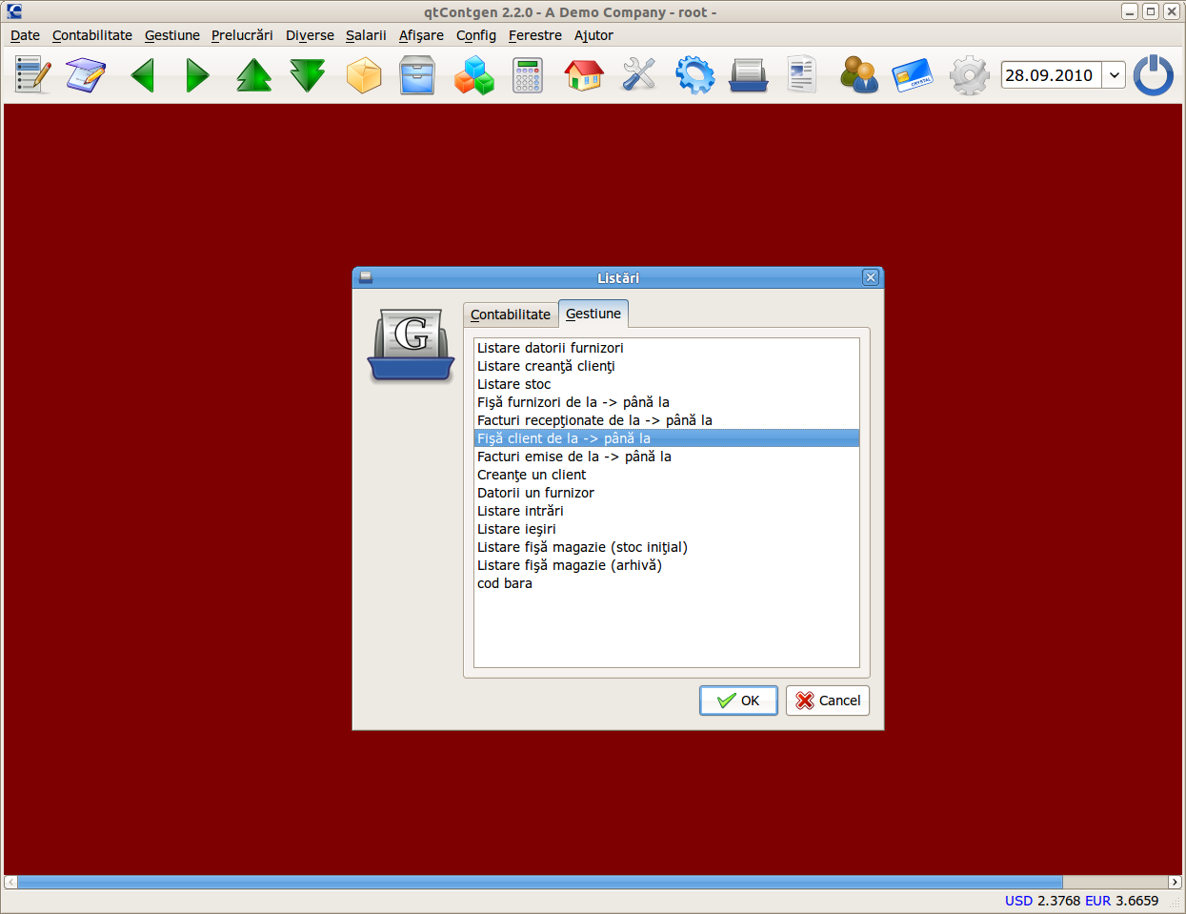Click the blue gear icon
Screen dimensions: 1186x914
(695, 74)
